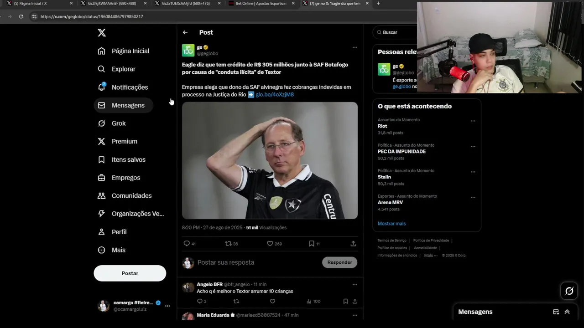Click the X logo in sidebar

point(102,32)
